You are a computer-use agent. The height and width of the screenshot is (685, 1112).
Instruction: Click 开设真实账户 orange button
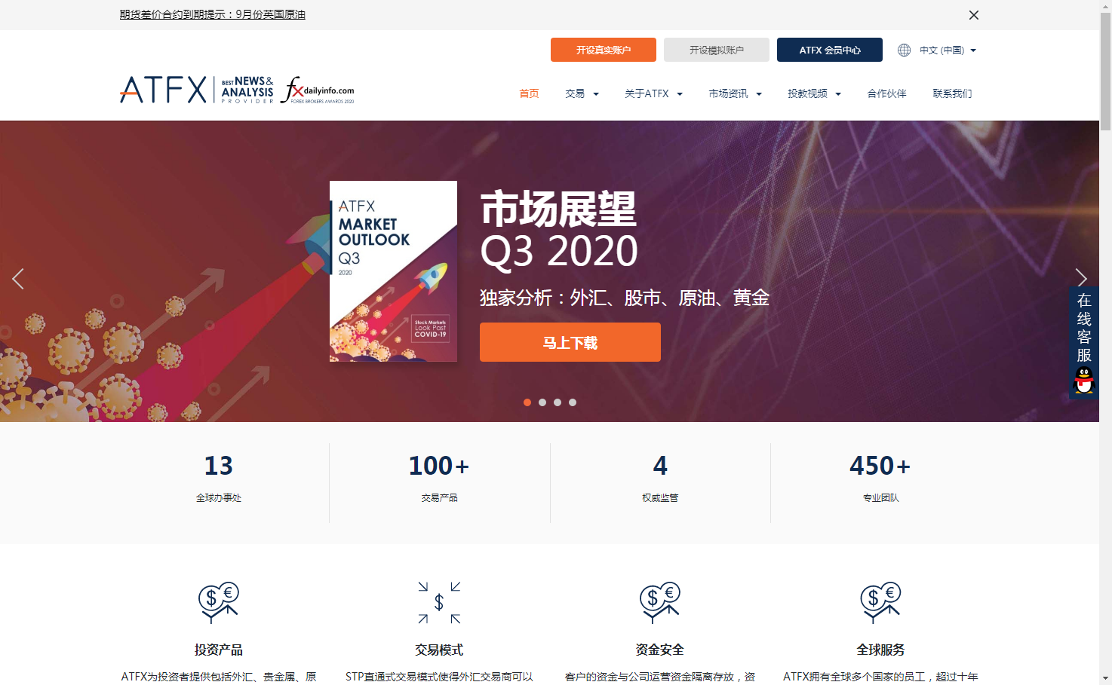[x=604, y=50]
